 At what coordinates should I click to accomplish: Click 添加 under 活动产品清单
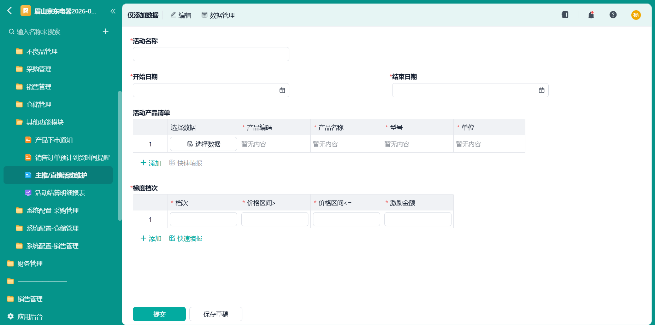pyautogui.click(x=151, y=163)
